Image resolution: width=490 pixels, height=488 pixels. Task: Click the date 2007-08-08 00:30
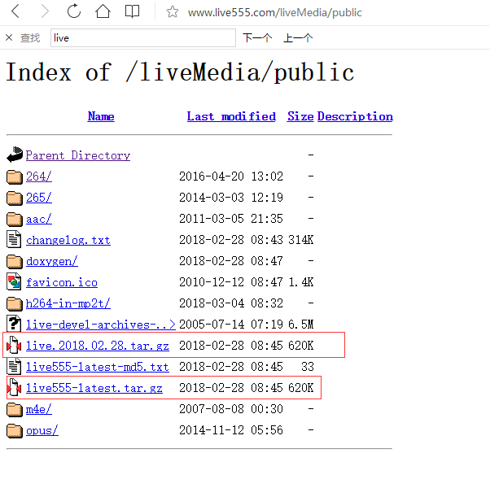[x=231, y=409]
